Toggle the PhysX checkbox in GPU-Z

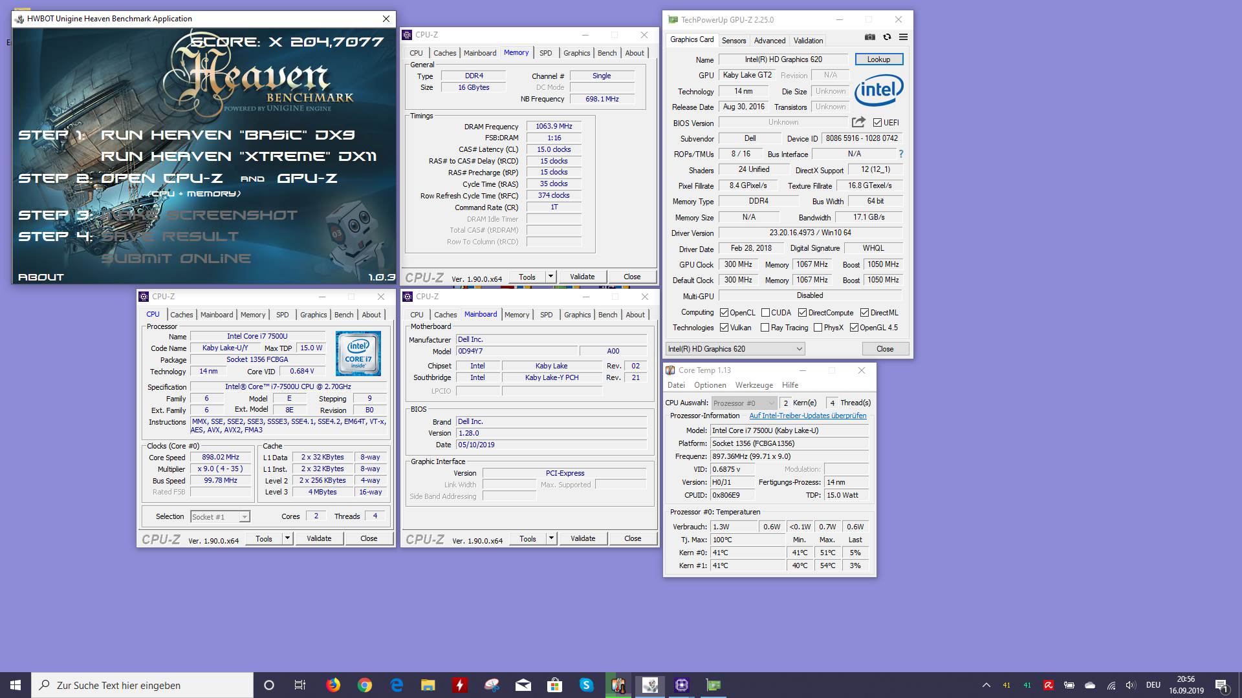(818, 328)
